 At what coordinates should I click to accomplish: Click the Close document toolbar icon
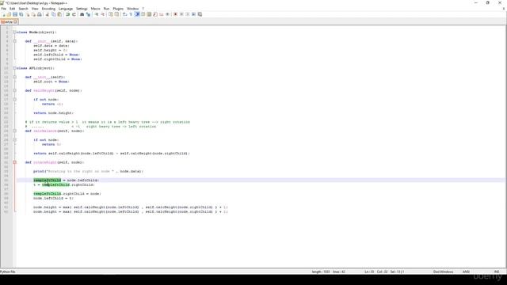point(28,14)
